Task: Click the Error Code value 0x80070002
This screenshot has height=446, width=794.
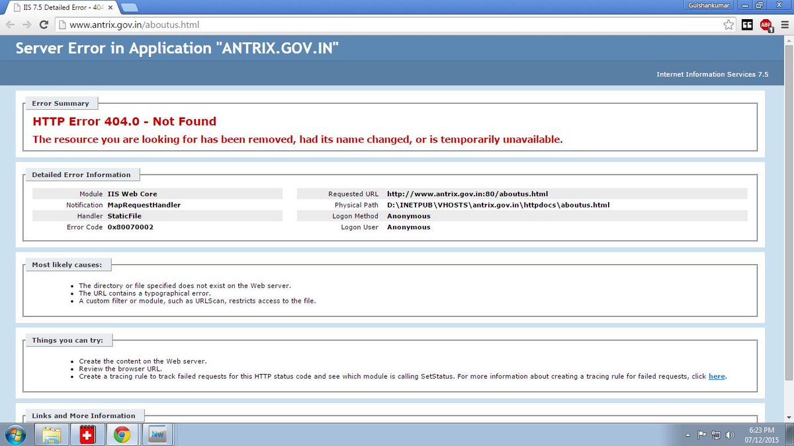Action: 130,227
